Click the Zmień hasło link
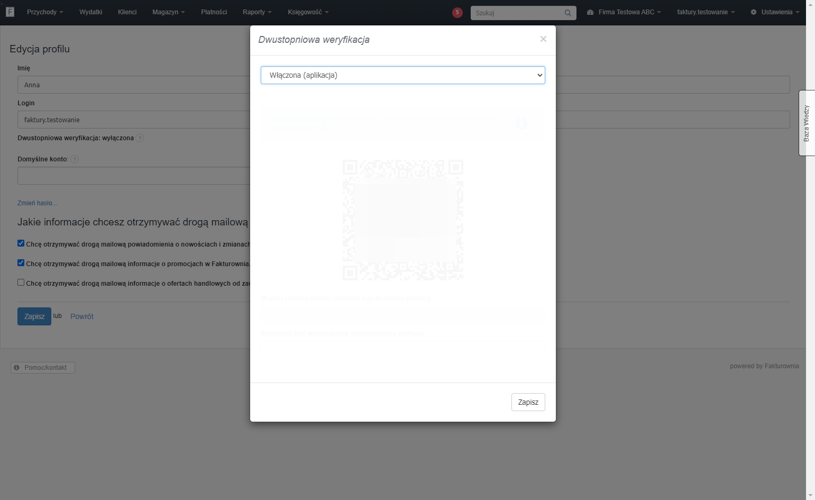This screenshot has width=815, height=500. point(37,203)
